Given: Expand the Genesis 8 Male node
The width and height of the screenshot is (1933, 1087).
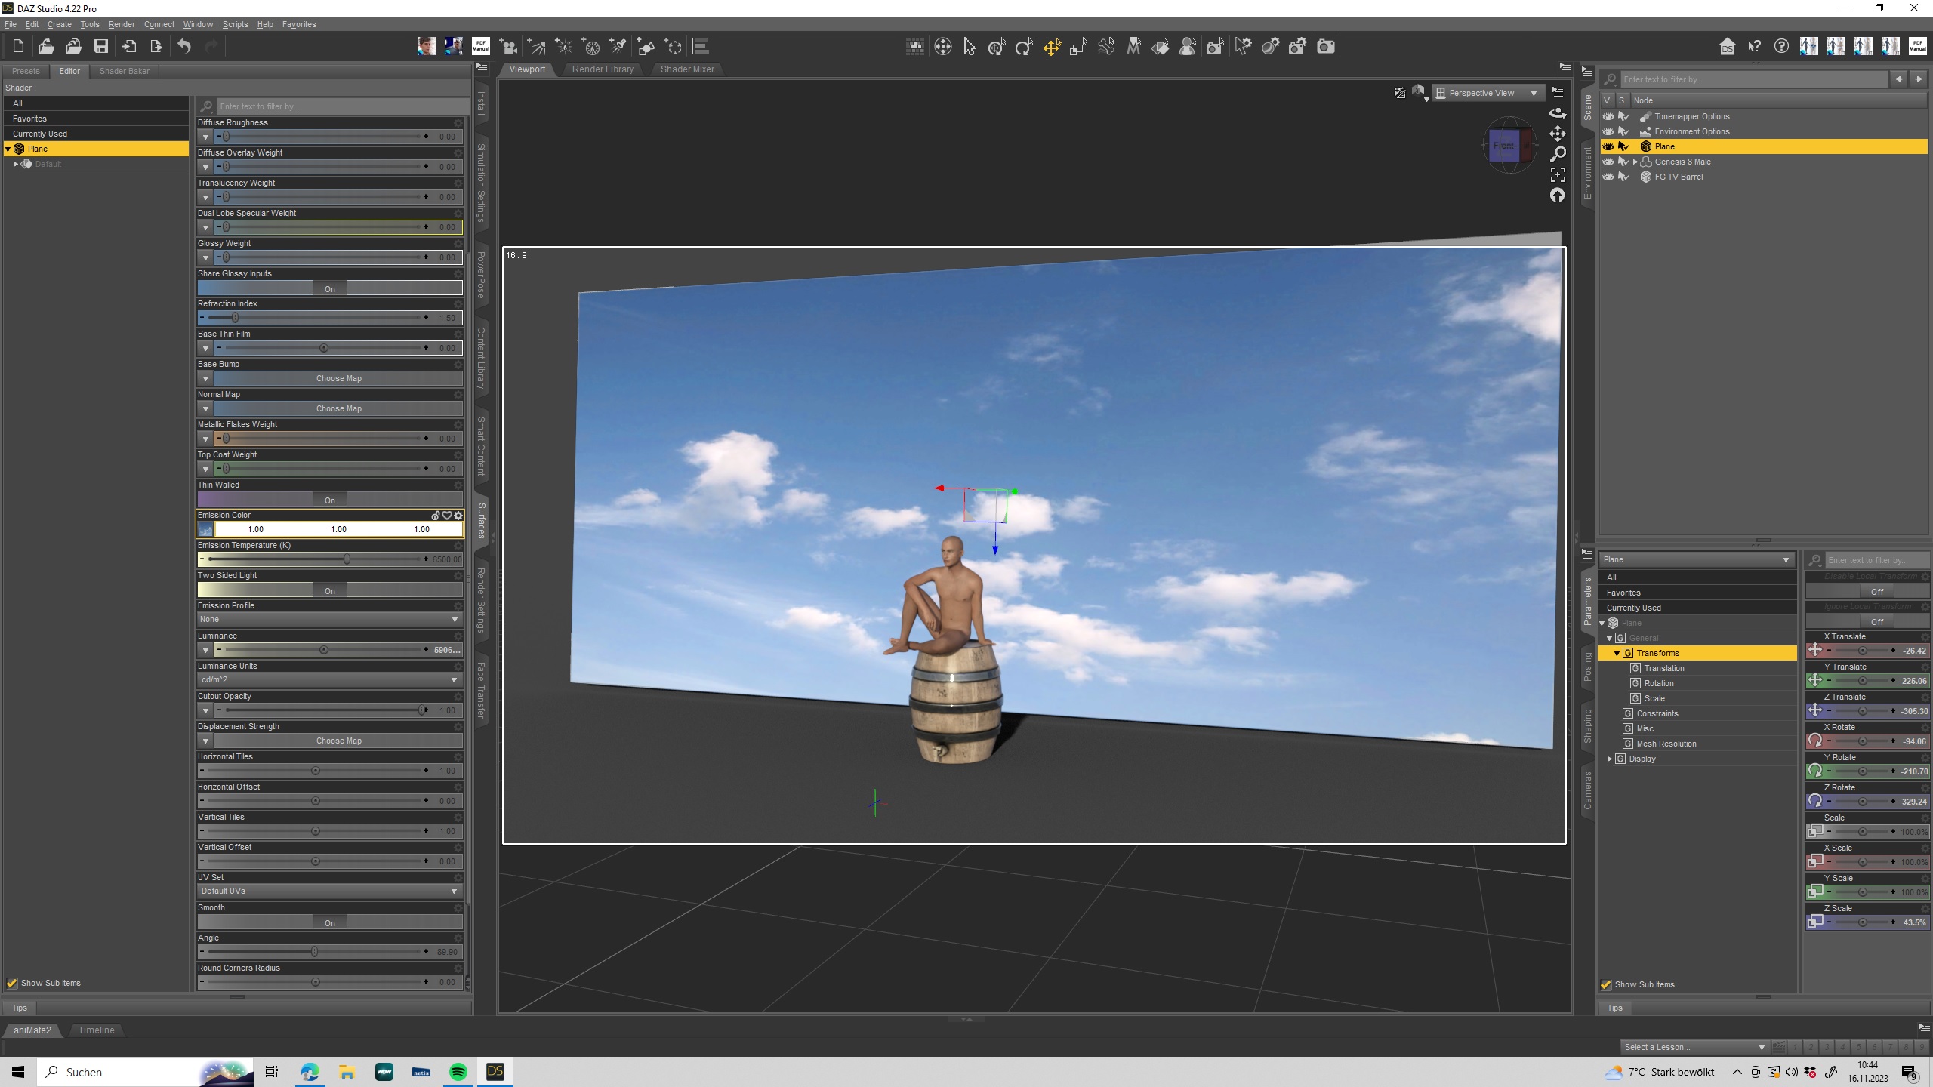Looking at the screenshot, I should pyautogui.click(x=1635, y=162).
